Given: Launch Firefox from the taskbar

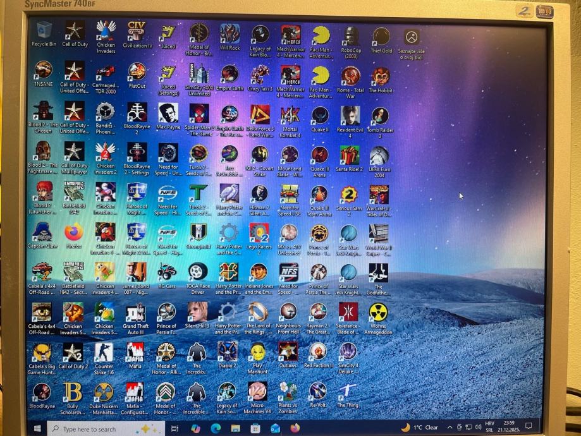Looking at the screenshot, I should pyautogui.click(x=295, y=428).
